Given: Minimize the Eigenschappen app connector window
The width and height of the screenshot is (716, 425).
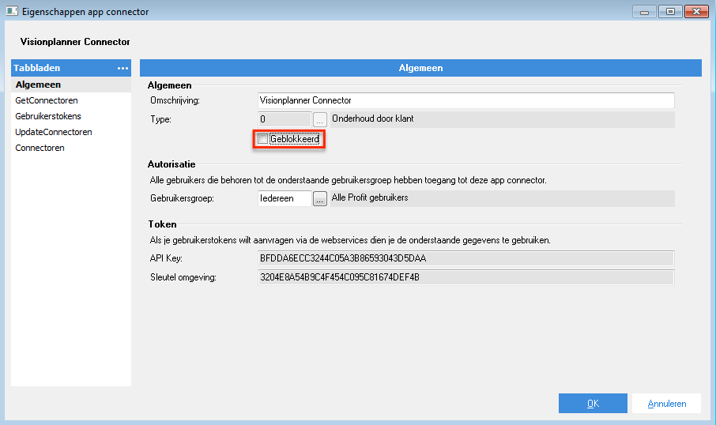Looking at the screenshot, I should tap(644, 11).
